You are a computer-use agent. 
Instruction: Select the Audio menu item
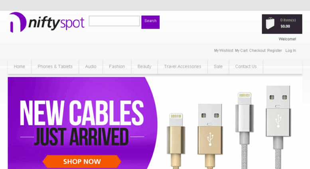pyautogui.click(x=91, y=66)
